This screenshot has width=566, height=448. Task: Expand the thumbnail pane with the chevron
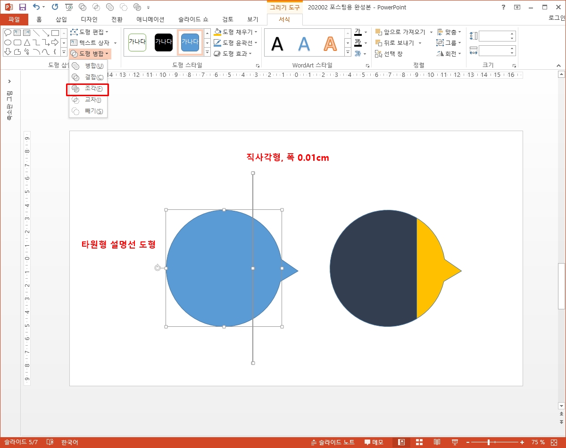pyautogui.click(x=9, y=81)
